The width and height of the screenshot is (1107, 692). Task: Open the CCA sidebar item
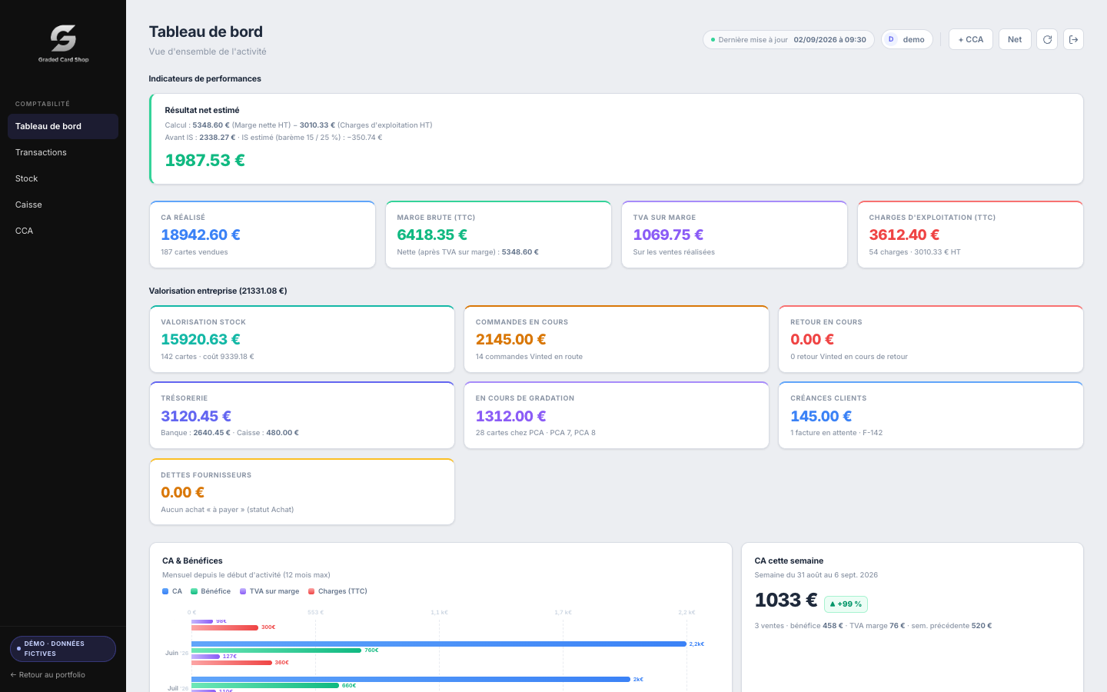coord(63,231)
